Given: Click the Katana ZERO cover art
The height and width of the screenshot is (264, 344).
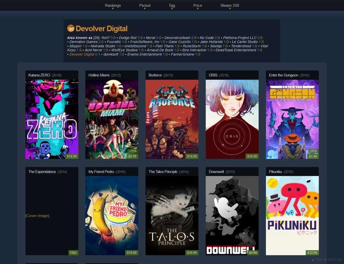Looking at the screenshot, I should 52,119.
